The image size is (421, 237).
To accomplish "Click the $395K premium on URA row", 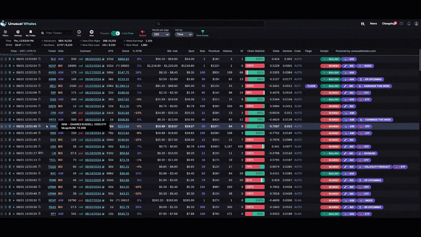I will point(215,146).
